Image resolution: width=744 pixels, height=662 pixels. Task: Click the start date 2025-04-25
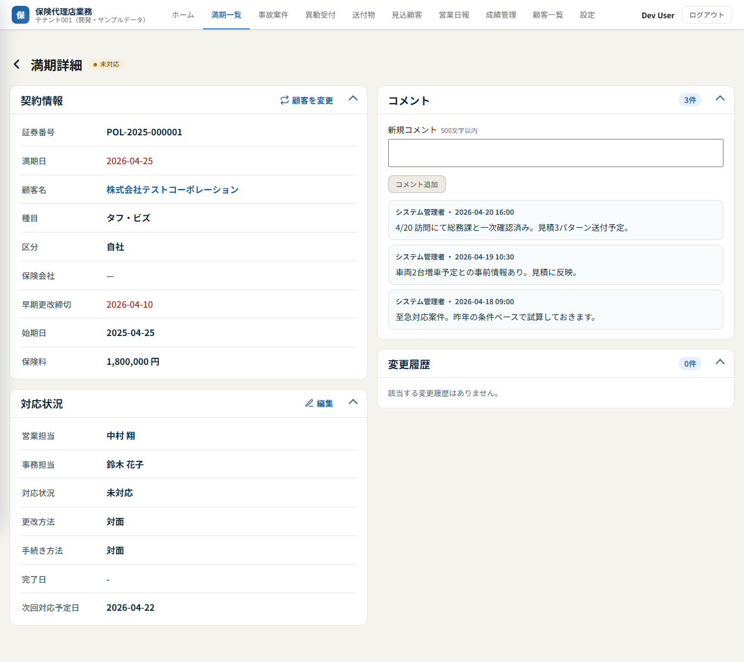coord(131,333)
